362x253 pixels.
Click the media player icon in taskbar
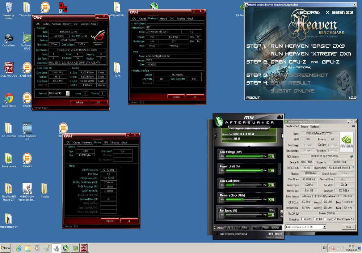37,248
